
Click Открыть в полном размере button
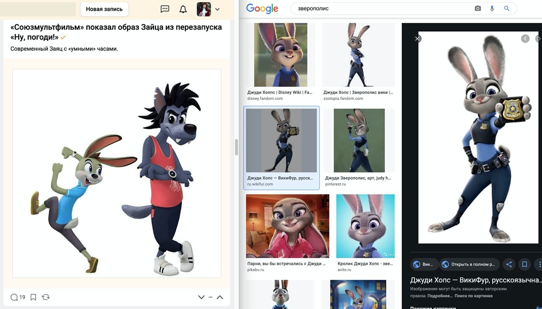(x=469, y=264)
